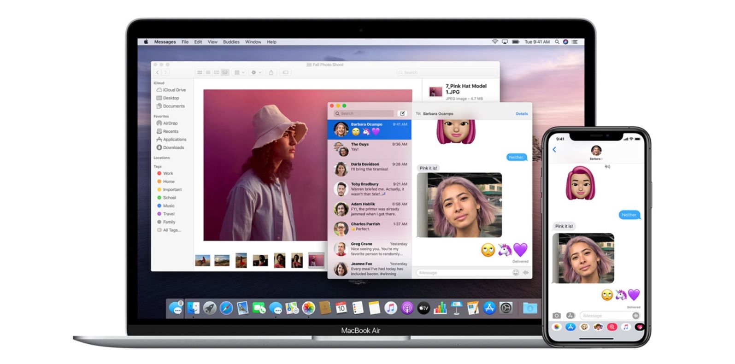
Task: Open Keynote from the Dock
Action: (x=456, y=308)
